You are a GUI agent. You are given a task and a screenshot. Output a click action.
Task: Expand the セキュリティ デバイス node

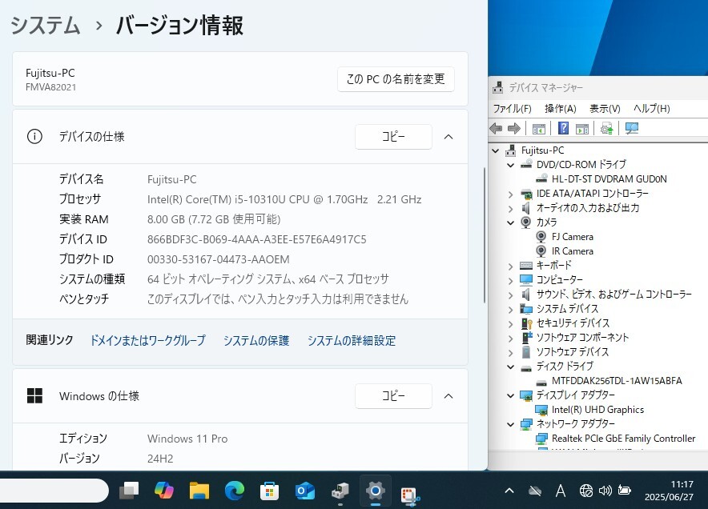(x=511, y=323)
